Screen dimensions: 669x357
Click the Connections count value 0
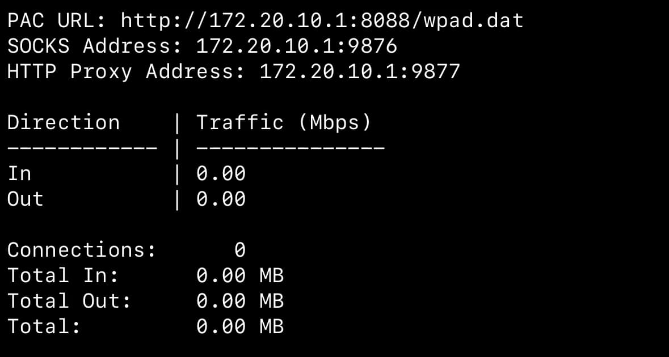coord(239,250)
